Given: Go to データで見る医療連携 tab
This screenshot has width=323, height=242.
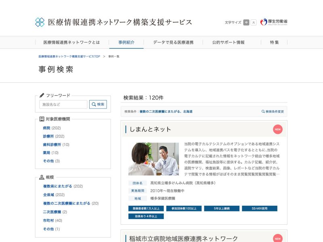Looking at the screenshot, I should pyautogui.click(x=173, y=42).
